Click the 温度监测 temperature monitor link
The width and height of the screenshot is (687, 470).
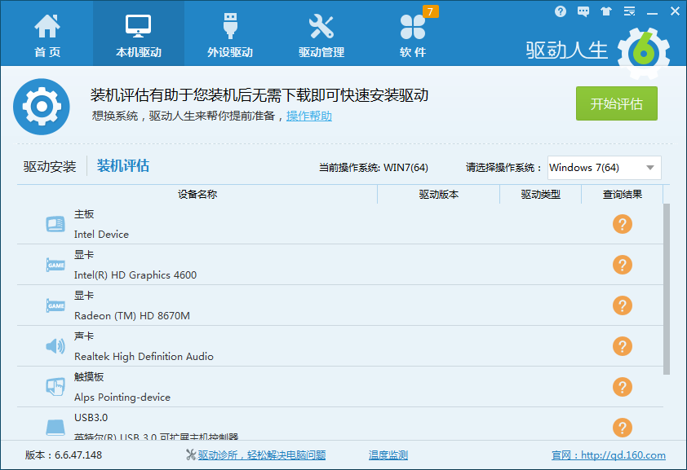(388, 455)
